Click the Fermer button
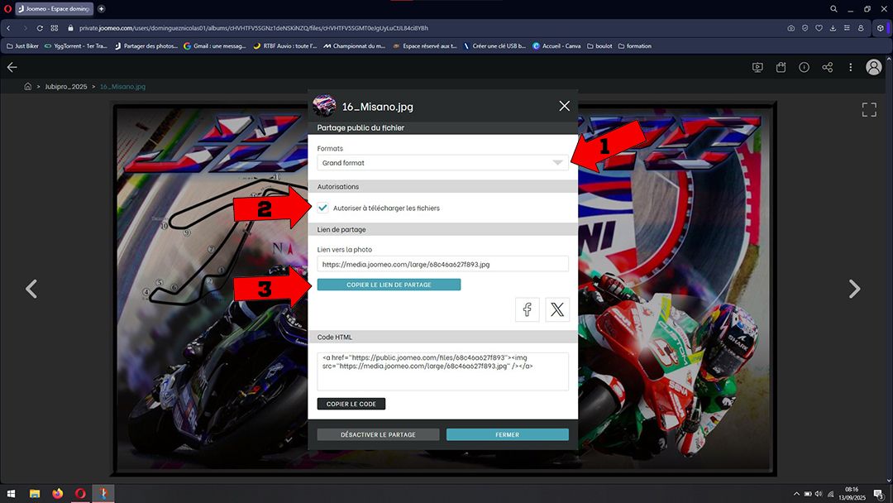The height and width of the screenshot is (503, 893). tap(507, 434)
